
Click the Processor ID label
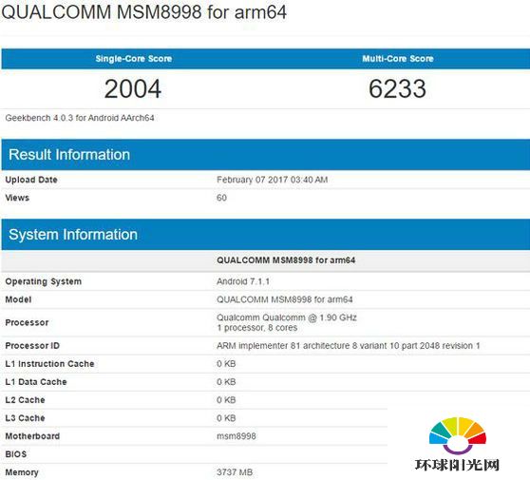pos(32,345)
